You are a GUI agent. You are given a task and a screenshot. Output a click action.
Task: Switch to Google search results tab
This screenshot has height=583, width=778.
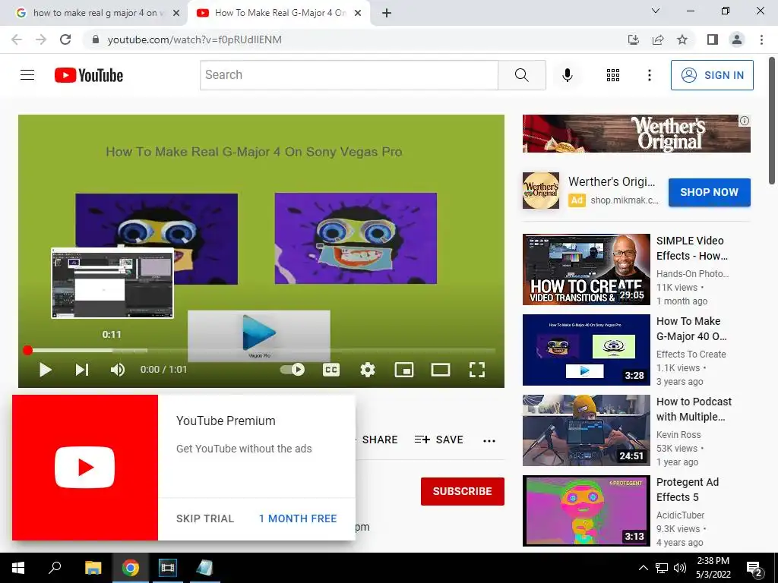94,13
